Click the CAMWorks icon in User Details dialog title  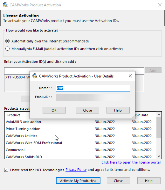[x=35, y=76]
